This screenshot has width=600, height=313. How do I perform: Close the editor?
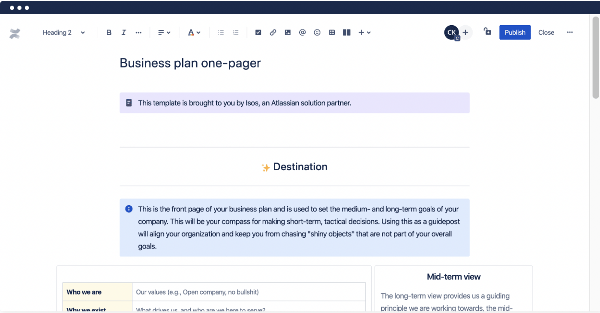(546, 32)
